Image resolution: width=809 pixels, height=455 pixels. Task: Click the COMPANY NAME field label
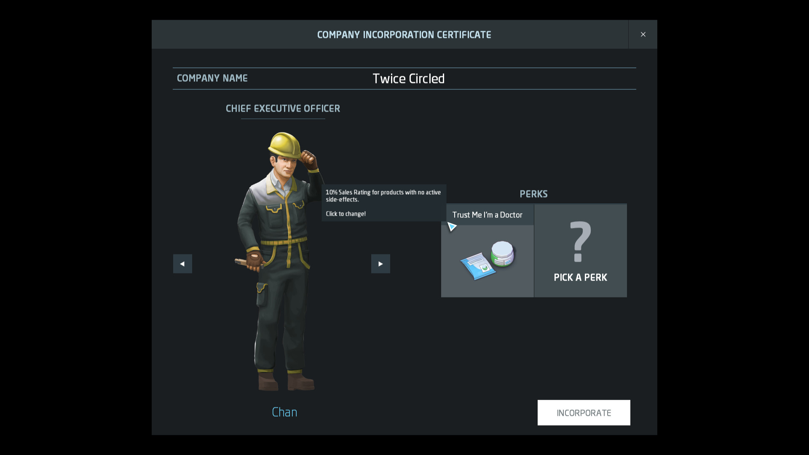(x=212, y=78)
